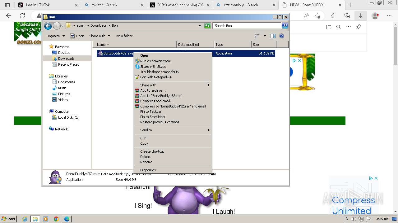Open recent pages dropdown beside Forward arrow
Image resolution: width=398 pixels, height=223 pixels.
tap(62, 26)
